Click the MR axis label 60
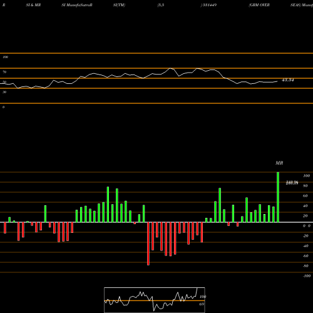313x313 pixels. click(x=305, y=196)
